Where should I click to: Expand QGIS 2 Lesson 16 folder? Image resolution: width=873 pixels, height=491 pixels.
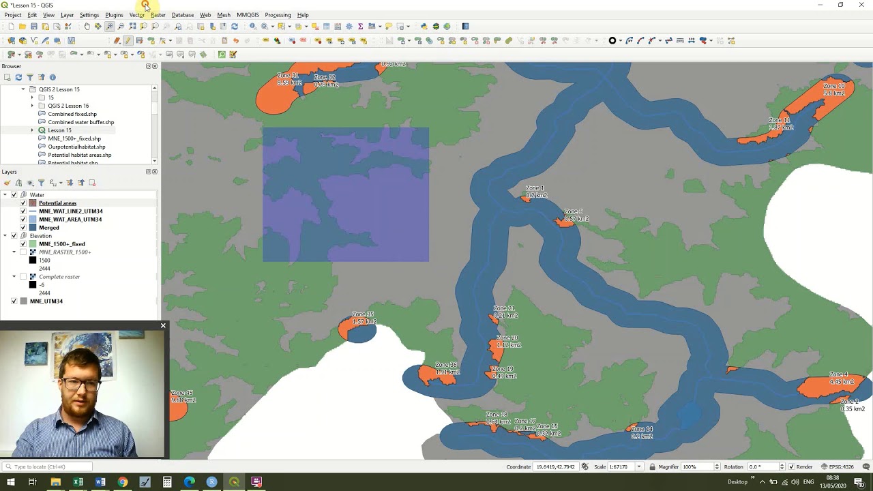32,106
